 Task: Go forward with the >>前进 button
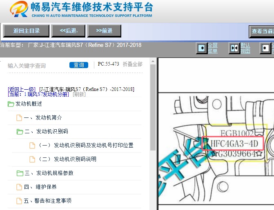[x=104, y=31]
